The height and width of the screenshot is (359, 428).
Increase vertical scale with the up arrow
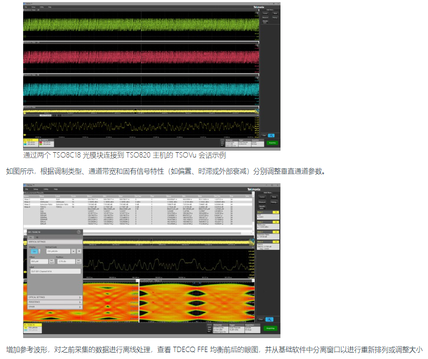73,251
